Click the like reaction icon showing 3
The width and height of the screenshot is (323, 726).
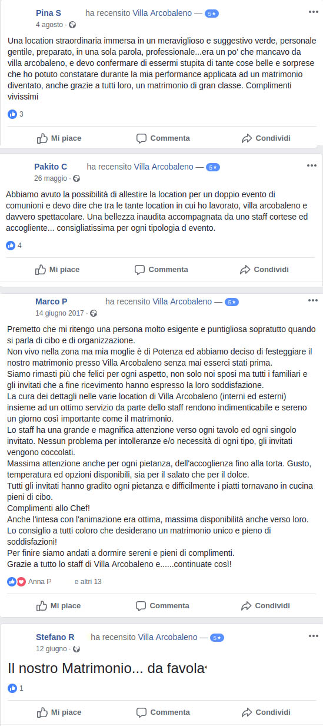point(12,114)
